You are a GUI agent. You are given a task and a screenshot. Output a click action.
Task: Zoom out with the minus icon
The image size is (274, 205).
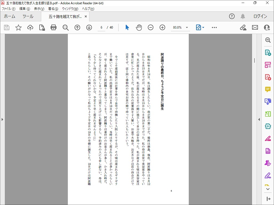(151, 27)
